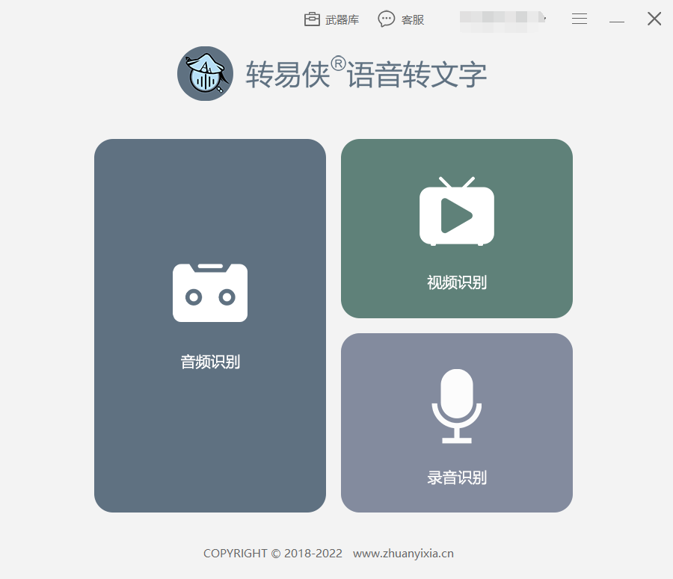Click the TV play icon
673x579 pixels.
pos(457,211)
